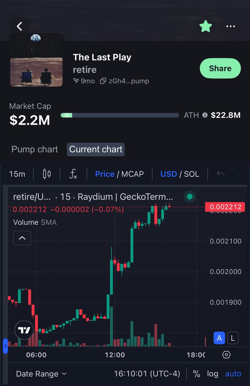Click the red 0.002212 current price label
250x386 pixels.
pyautogui.click(x=225, y=207)
